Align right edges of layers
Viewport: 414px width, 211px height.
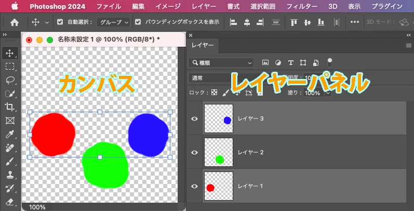pos(260,22)
